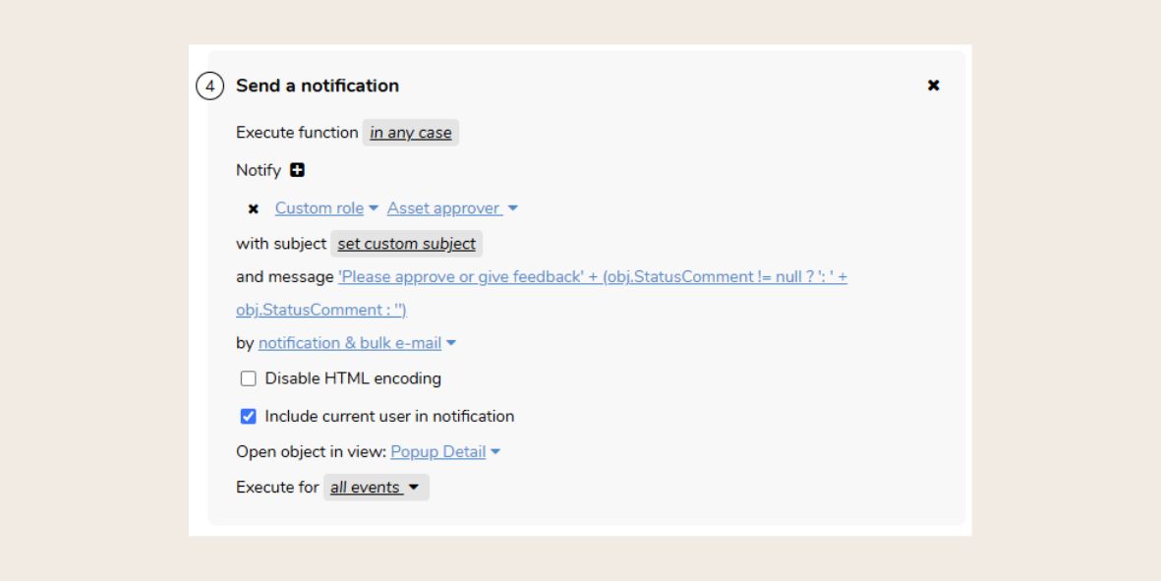Uncheck Include current user in notification
The height and width of the screenshot is (581, 1161).
click(248, 416)
